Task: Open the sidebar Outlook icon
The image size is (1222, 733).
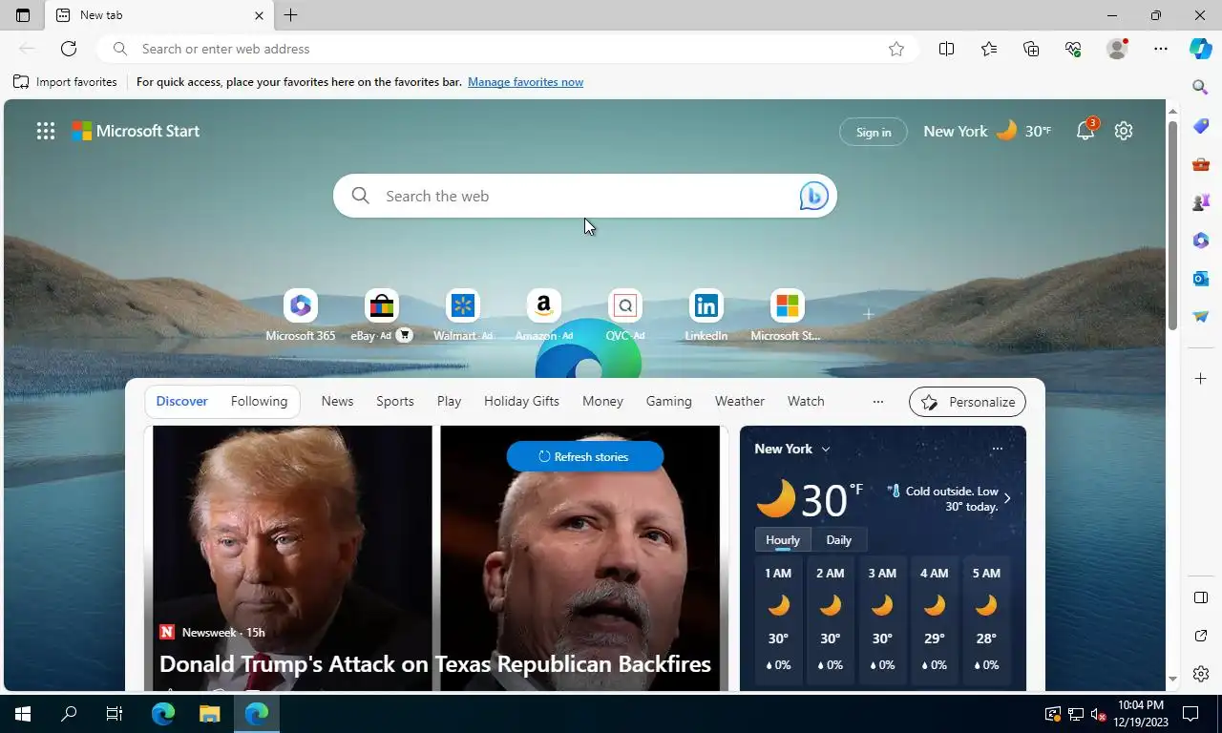Action: click(1201, 279)
